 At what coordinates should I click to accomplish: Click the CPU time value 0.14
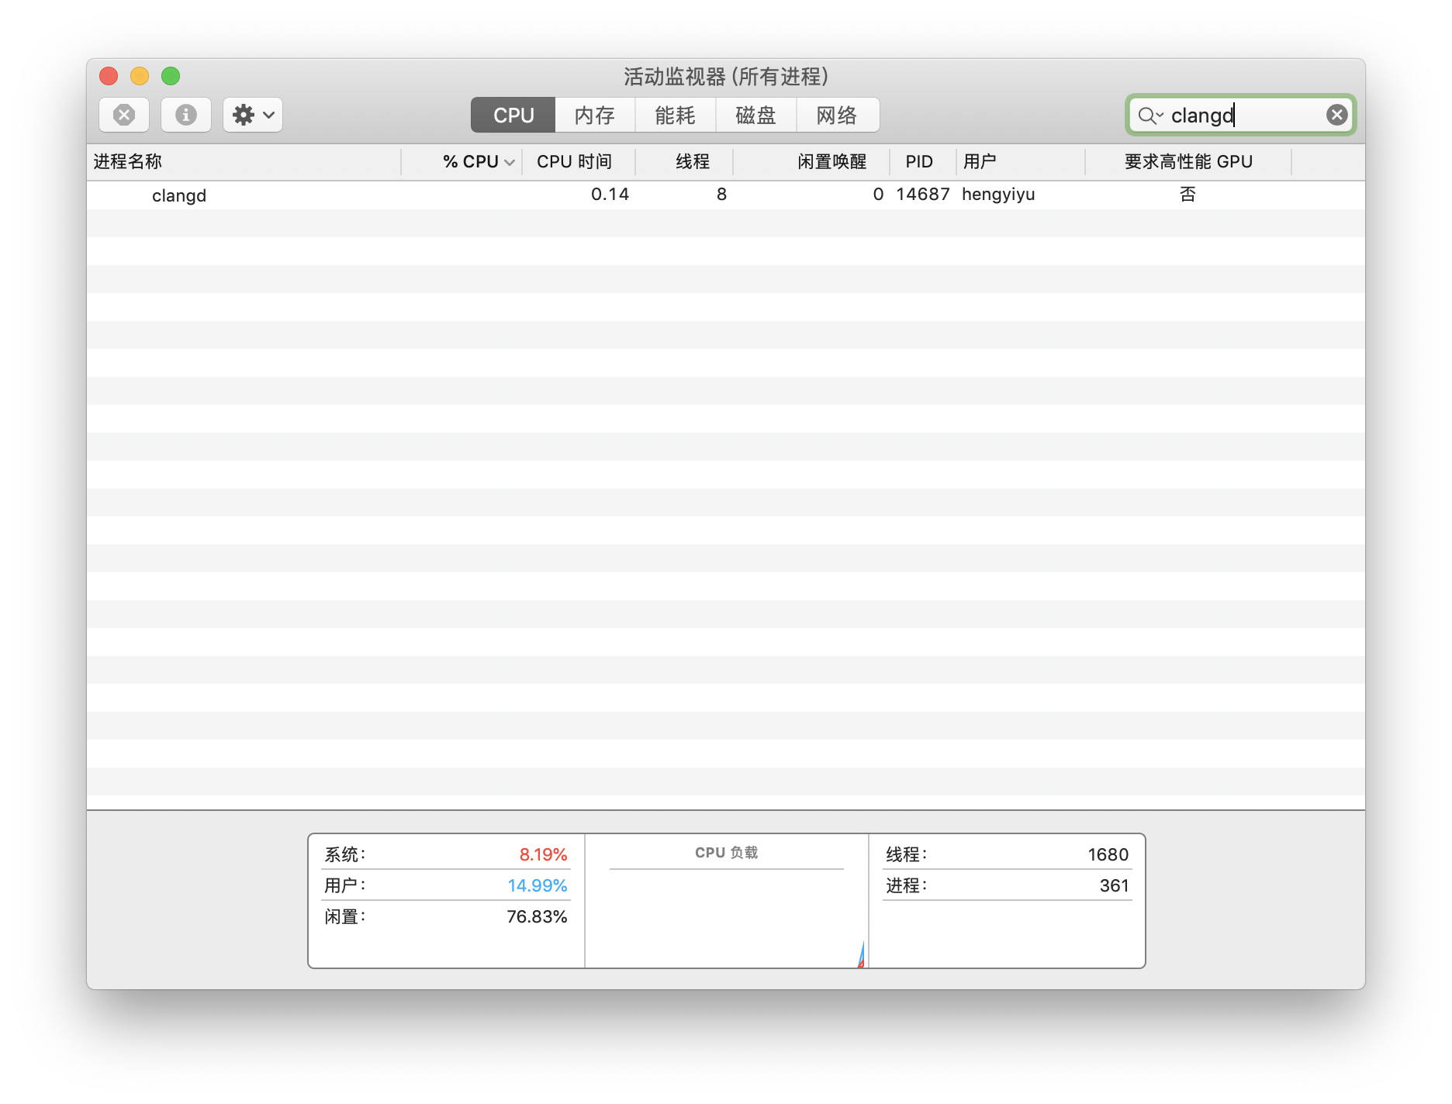coord(610,195)
